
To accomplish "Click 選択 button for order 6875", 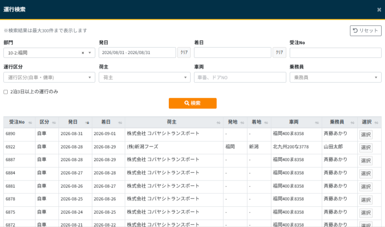I will click(366, 213).
